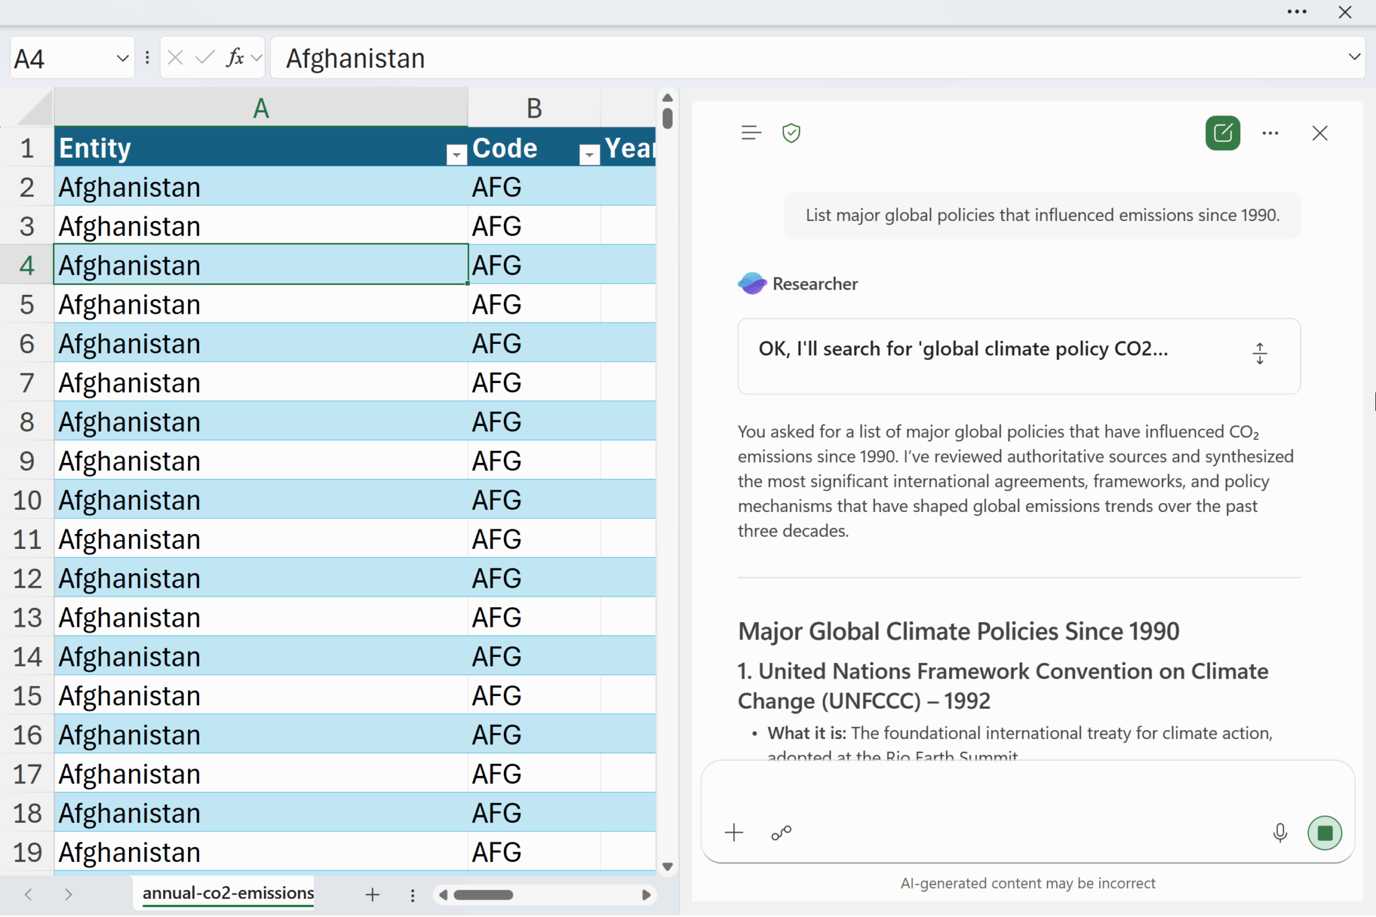Click the plus attach icon in chat box
The width and height of the screenshot is (1376, 917).
tap(734, 833)
